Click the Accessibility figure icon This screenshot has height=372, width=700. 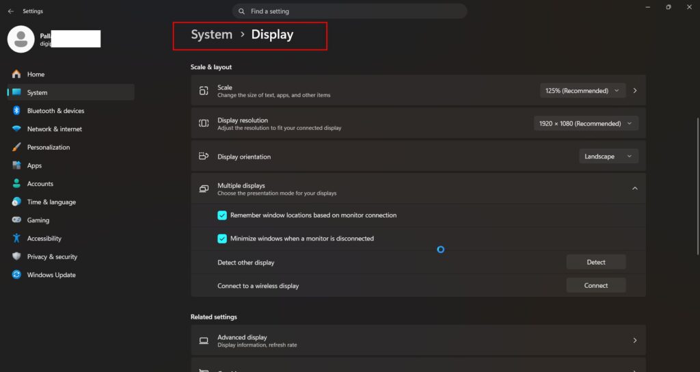coord(16,238)
